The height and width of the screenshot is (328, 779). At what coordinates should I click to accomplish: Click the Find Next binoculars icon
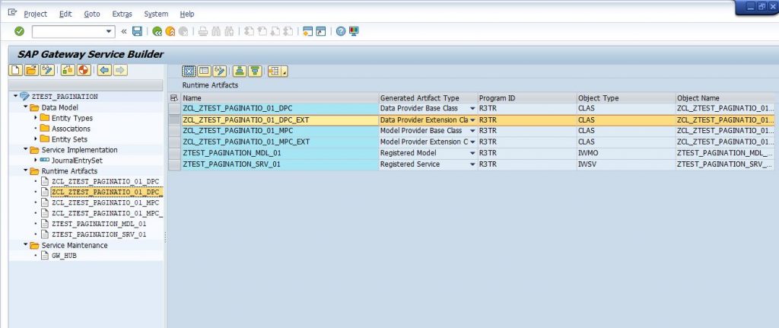(229, 31)
